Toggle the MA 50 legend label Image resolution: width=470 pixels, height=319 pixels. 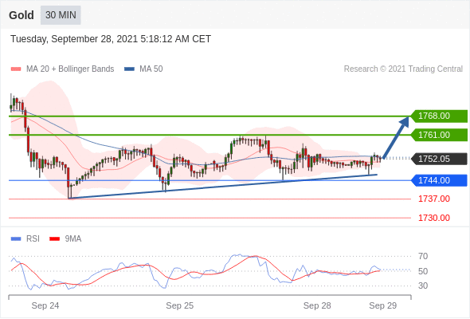(x=151, y=69)
